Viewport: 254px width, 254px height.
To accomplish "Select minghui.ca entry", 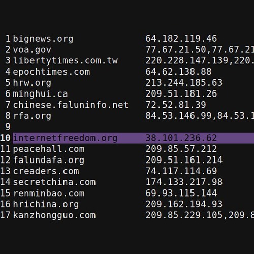I will pyautogui.click(x=40, y=94).
